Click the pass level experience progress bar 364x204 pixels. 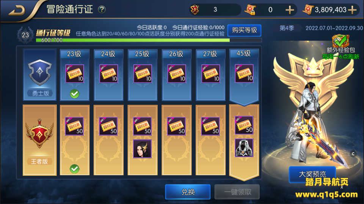[149, 40]
